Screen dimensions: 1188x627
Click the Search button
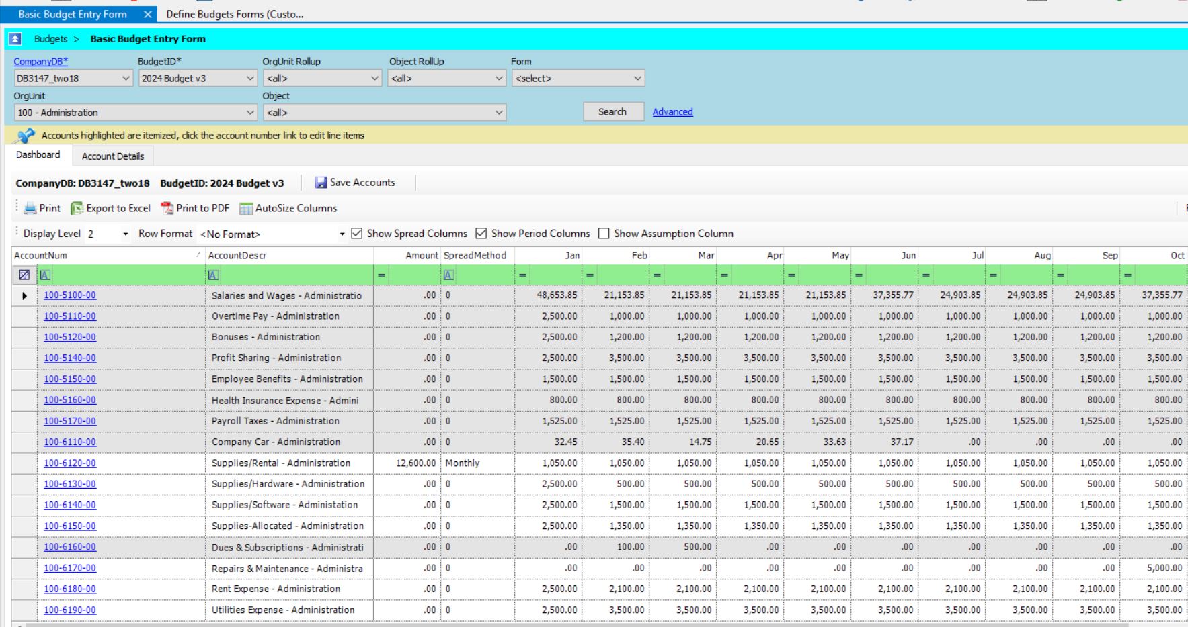click(612, 112)
